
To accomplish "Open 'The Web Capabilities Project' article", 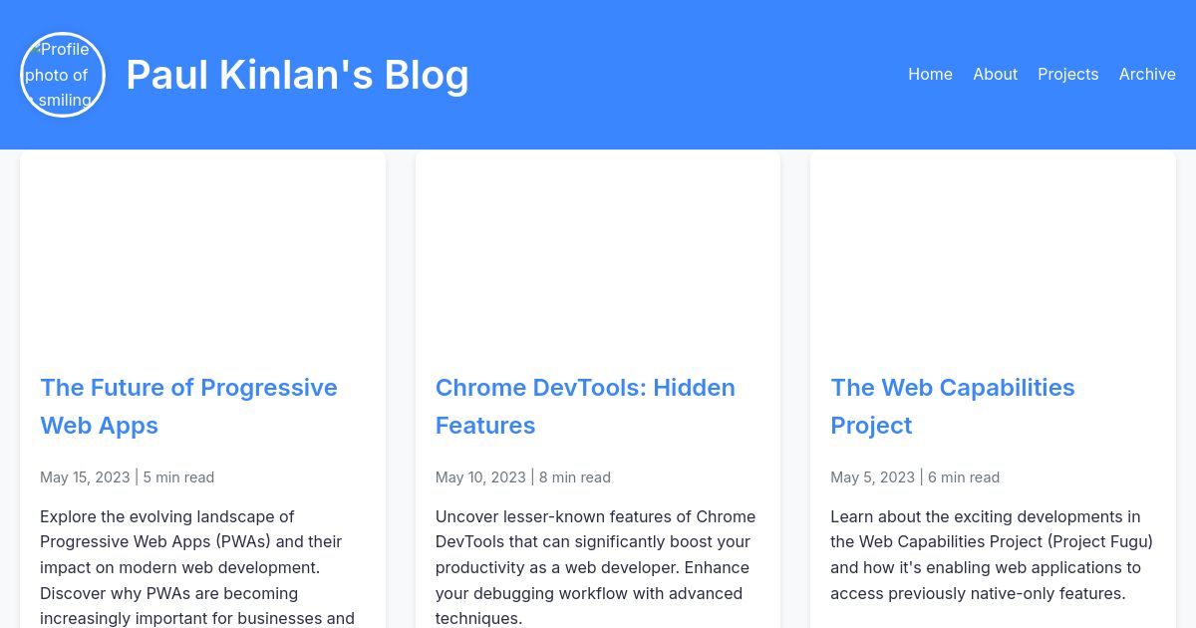I will click(952, 406).
